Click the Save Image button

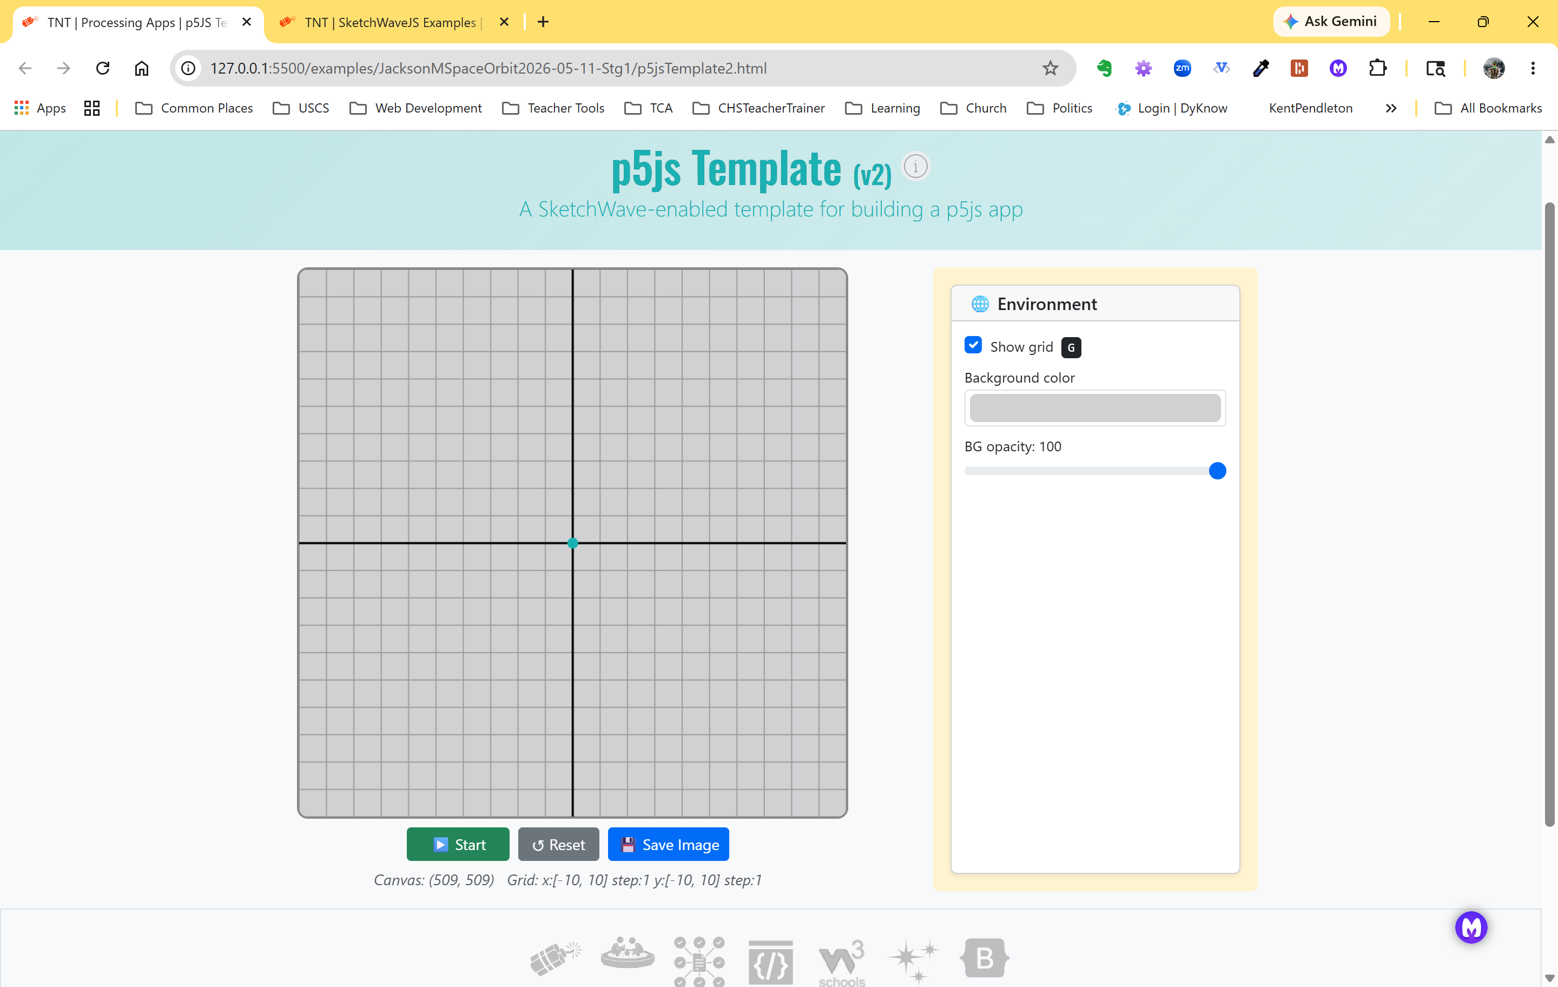(668, 845)
